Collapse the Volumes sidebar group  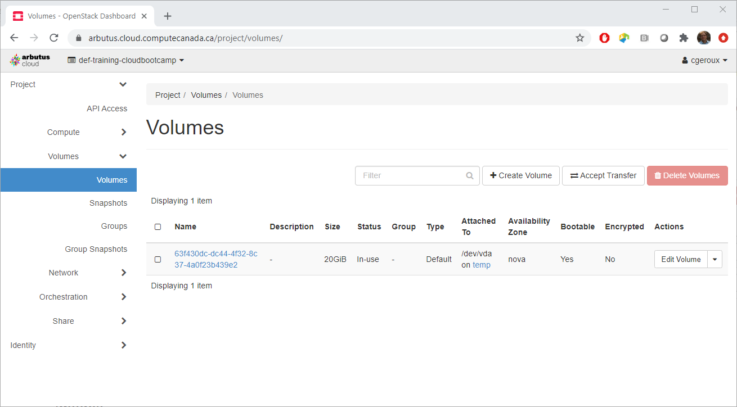(x=68, y=156)
